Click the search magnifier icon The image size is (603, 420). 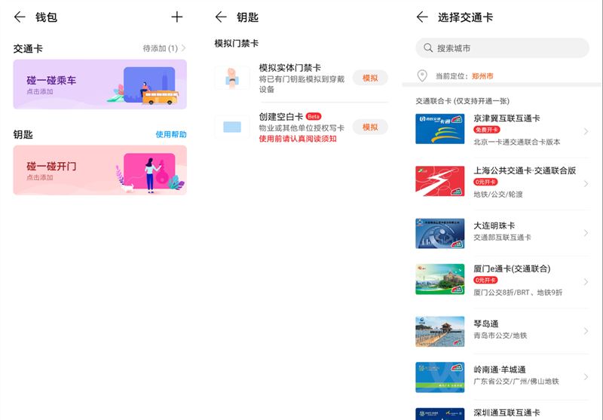tap(428, 48)
